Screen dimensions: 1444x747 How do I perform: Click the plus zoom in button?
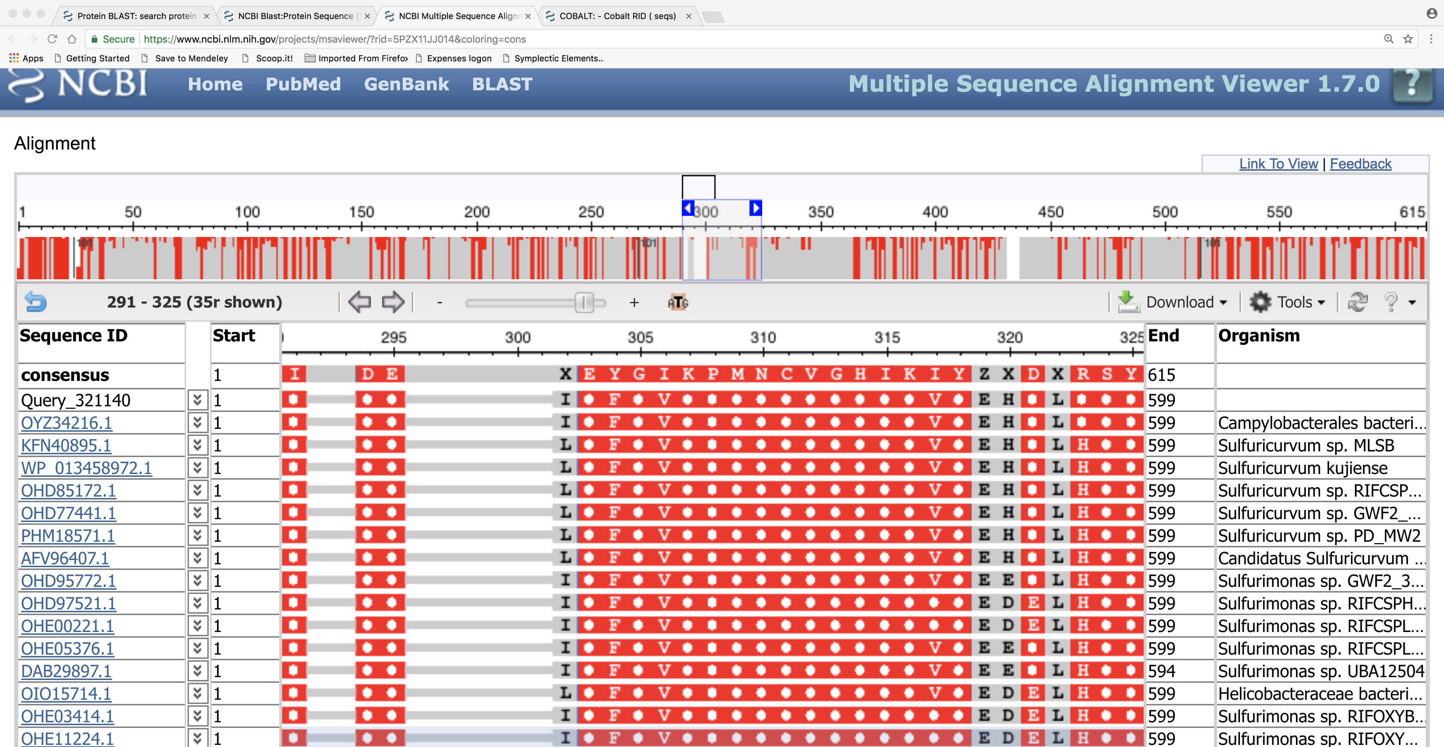[x=634, y=302]
